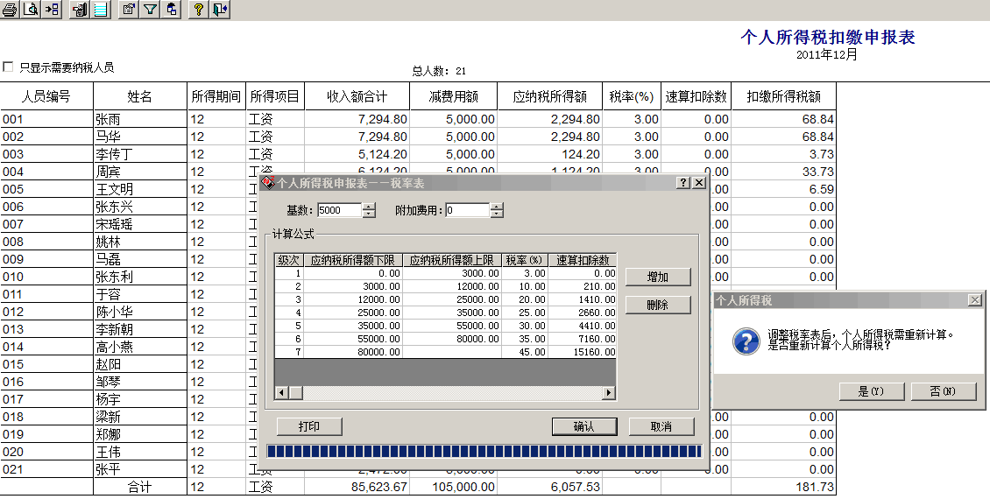Tick the 只显示需要纳税人员 checkbox
Viewport: 990px width, 499px height.
coord(9,67)
